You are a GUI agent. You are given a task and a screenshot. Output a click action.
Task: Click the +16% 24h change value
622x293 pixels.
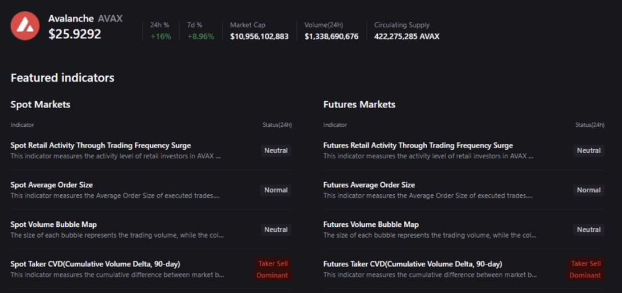[x=160, y=36]
